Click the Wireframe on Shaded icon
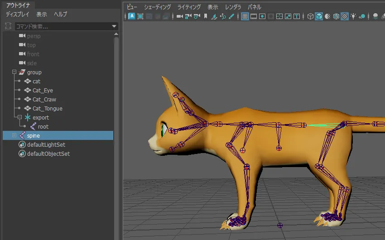 coord(336,16)
